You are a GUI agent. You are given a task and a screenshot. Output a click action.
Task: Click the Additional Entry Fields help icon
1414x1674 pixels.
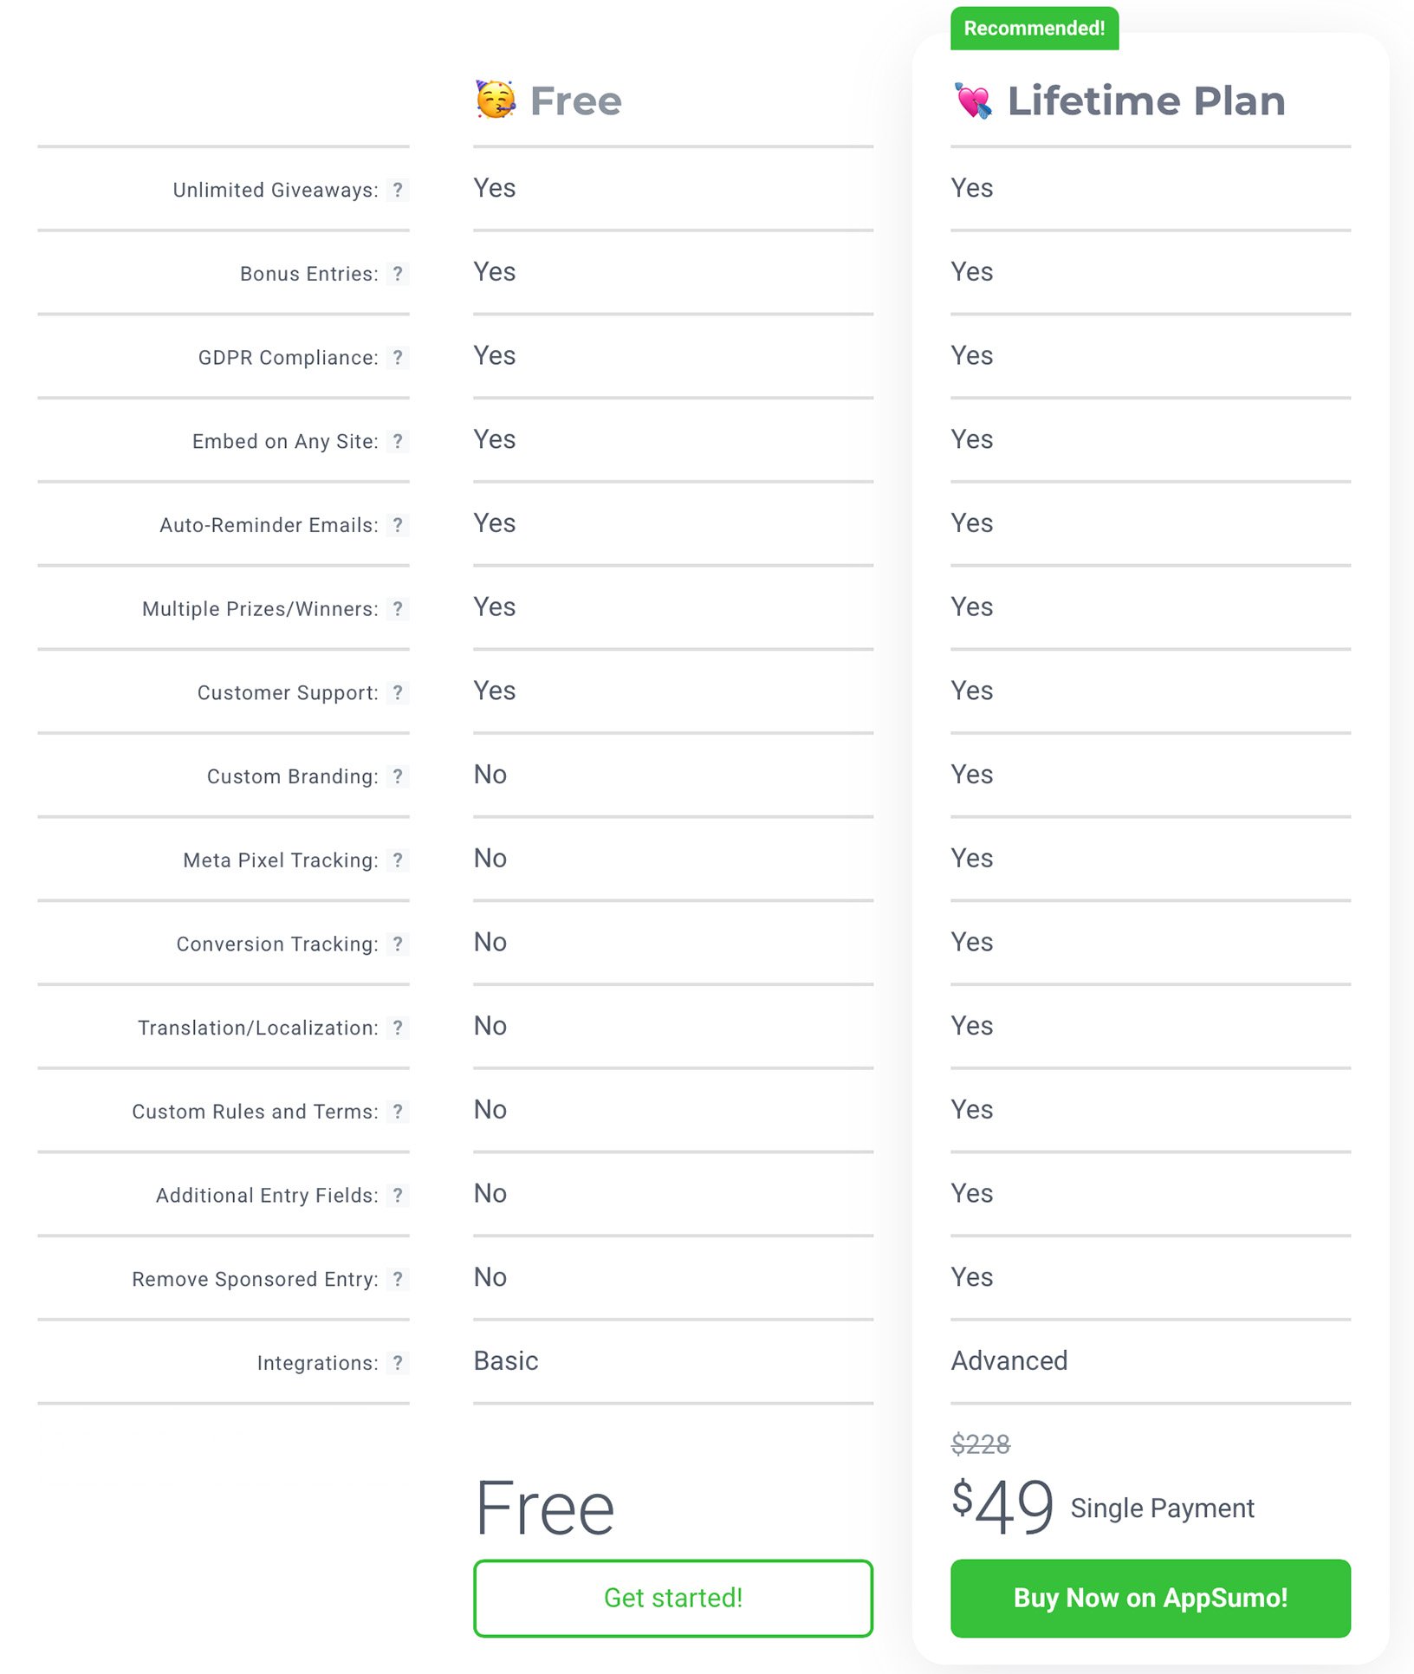click(x=399, y=1195)
